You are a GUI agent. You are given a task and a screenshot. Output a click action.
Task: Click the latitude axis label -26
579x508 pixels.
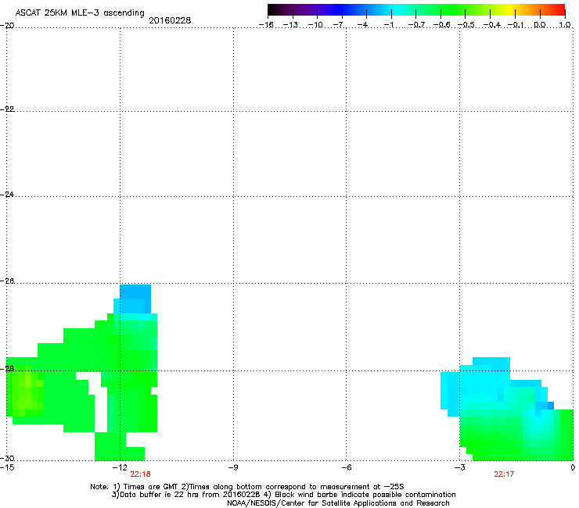pos(7,281)
